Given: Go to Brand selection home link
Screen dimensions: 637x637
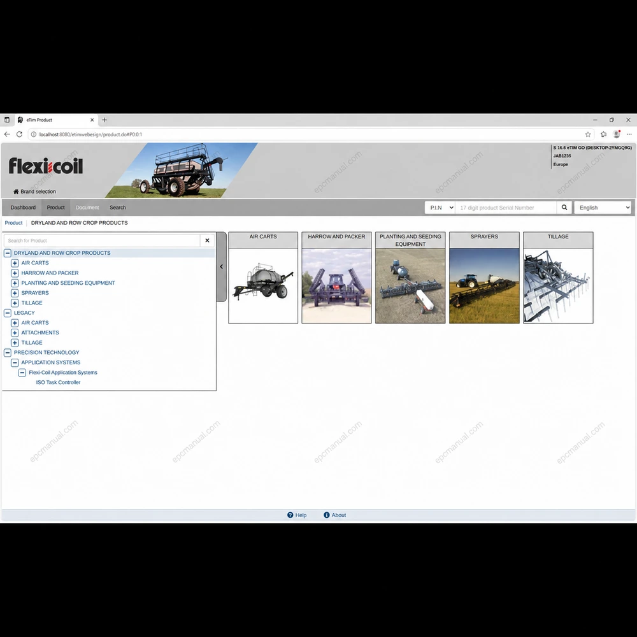Looking at the screenshot, I should coord(34,191).
